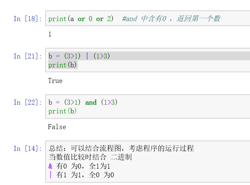The height and width of the screenshot is (185, 250).
Task: Click the line b = (3>1) and (1>3)
Action: pyautogui.click(x=83, y=102)
